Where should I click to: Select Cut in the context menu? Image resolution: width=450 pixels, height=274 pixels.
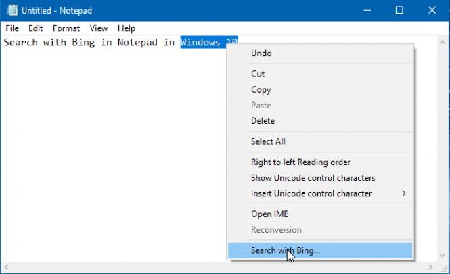pos(320,74)
